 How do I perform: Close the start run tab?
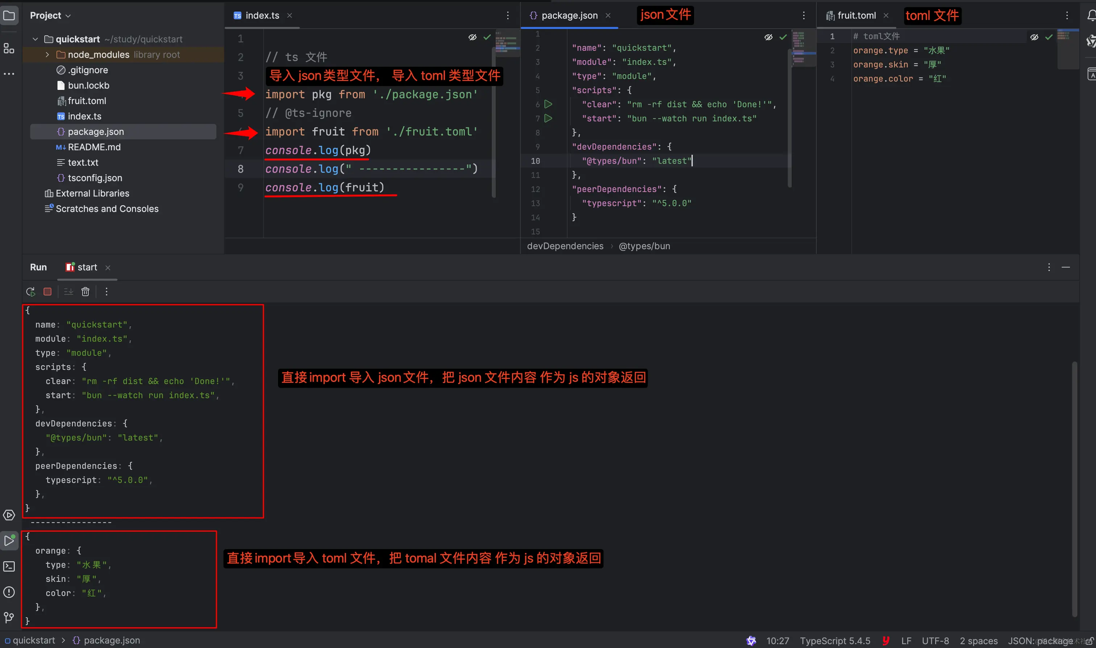coord(108,268)
